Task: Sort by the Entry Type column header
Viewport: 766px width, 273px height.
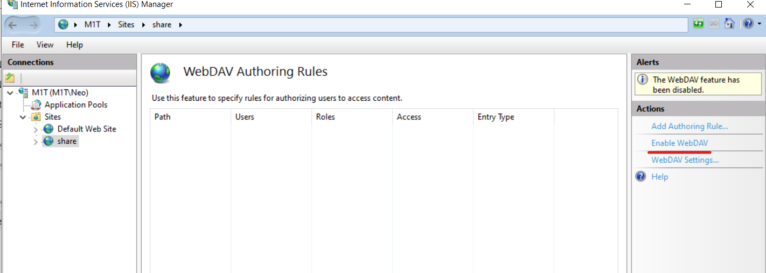Action: pos(513,117)
